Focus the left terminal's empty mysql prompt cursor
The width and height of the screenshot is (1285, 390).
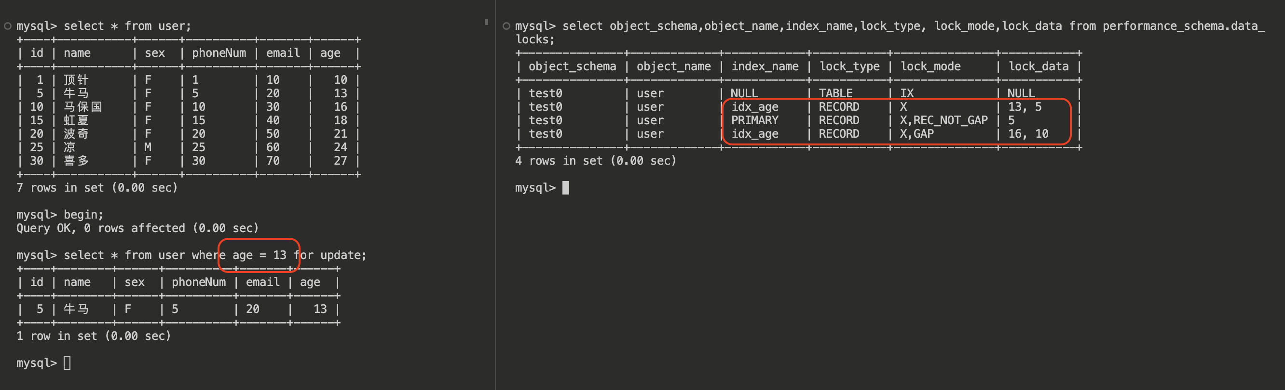pyautogui.click(x=67, y=363)
